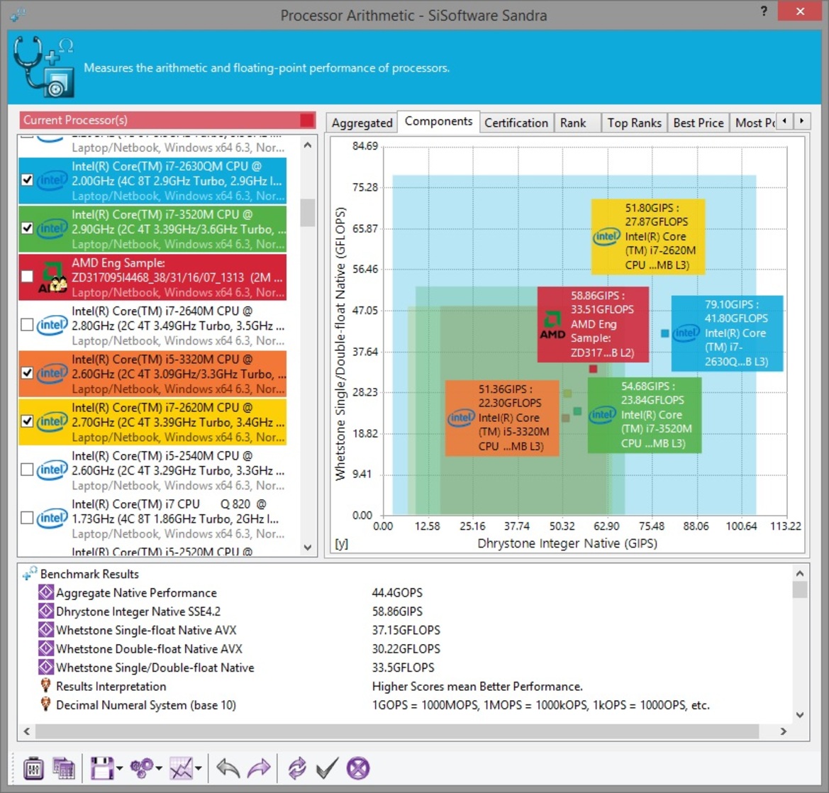Click the processor list scroll-up arrow
The image size is (829, 793).
[x=308, y=145]
